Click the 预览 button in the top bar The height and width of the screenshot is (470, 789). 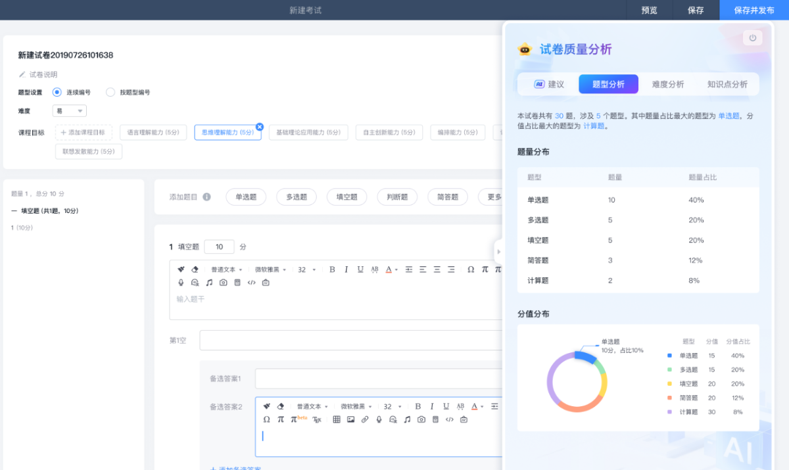pos(649,10)
